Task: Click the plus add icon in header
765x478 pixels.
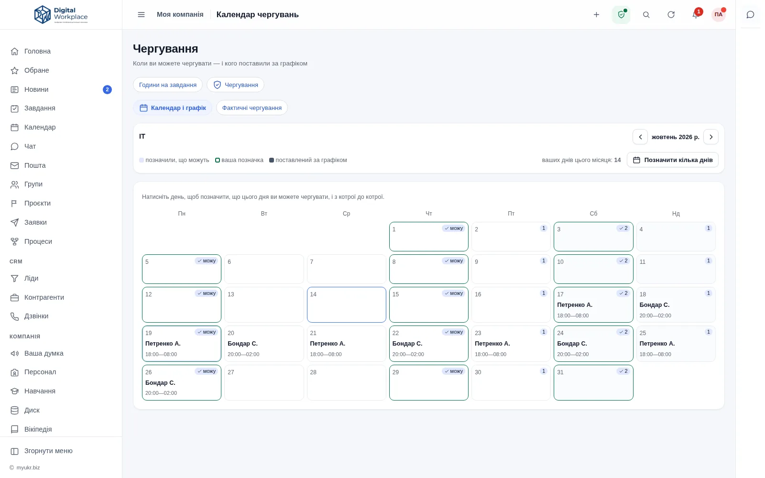Action: click(x=596, y=15)
